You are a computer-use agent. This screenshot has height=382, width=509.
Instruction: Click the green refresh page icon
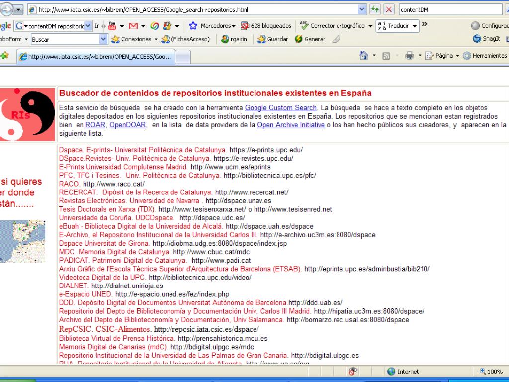pyautogui.click(x=375, y=10)
